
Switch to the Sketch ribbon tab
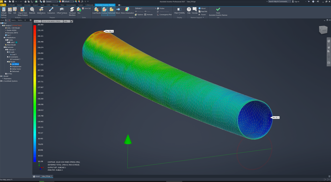pyautogui.click(x=19, y=5)
